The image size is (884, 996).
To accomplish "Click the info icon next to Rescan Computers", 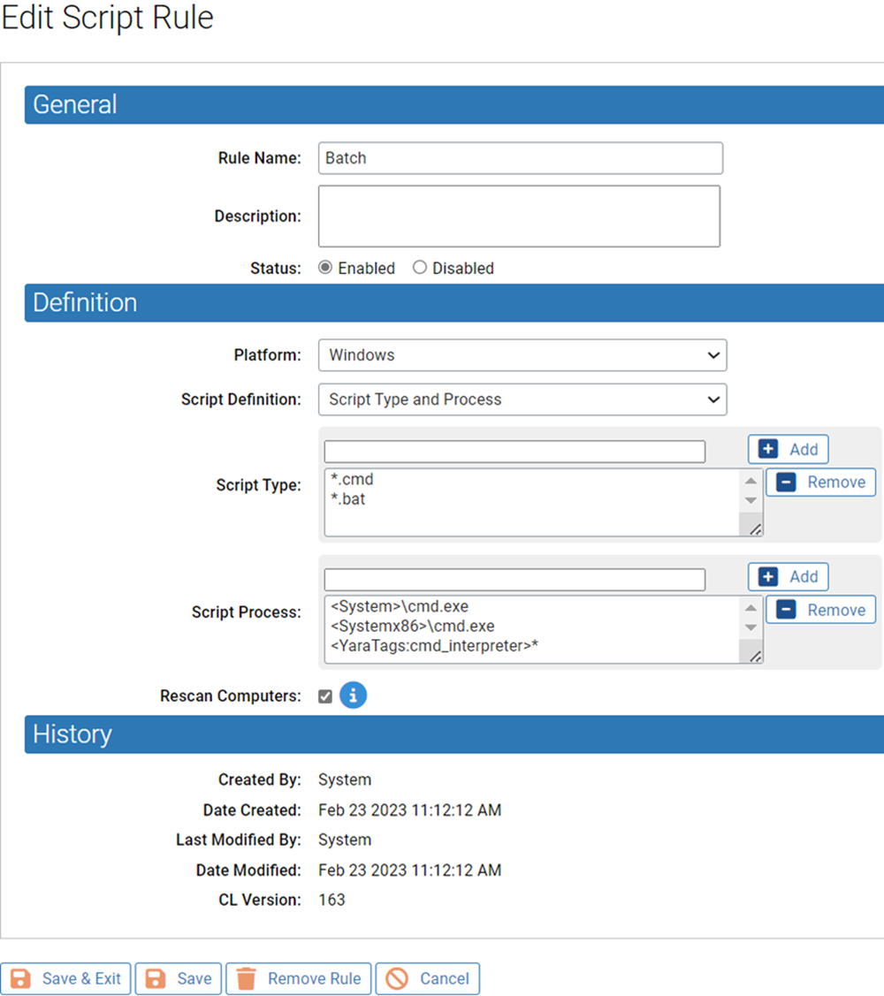I will tap(353, 695).
